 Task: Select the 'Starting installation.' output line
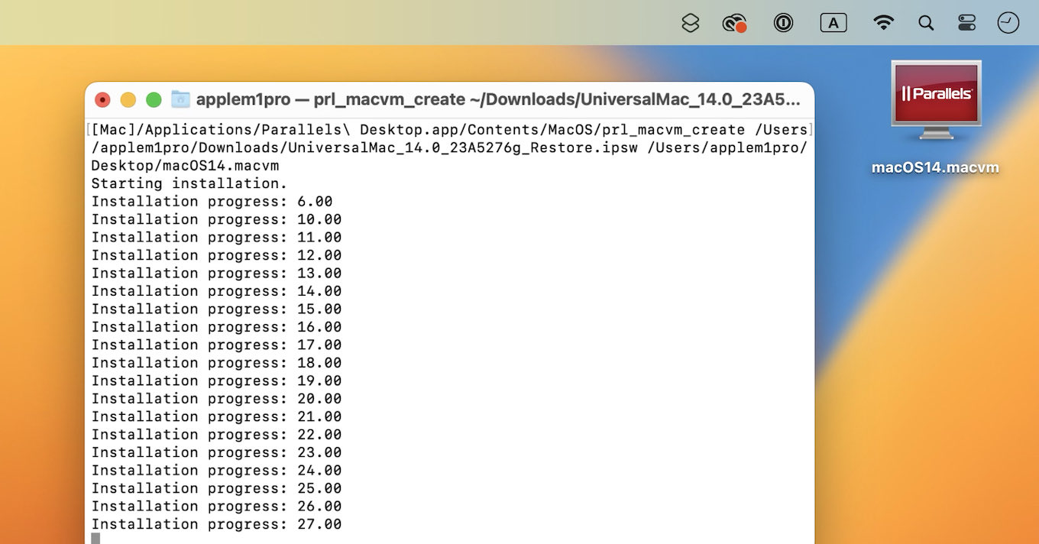[188, 183]
